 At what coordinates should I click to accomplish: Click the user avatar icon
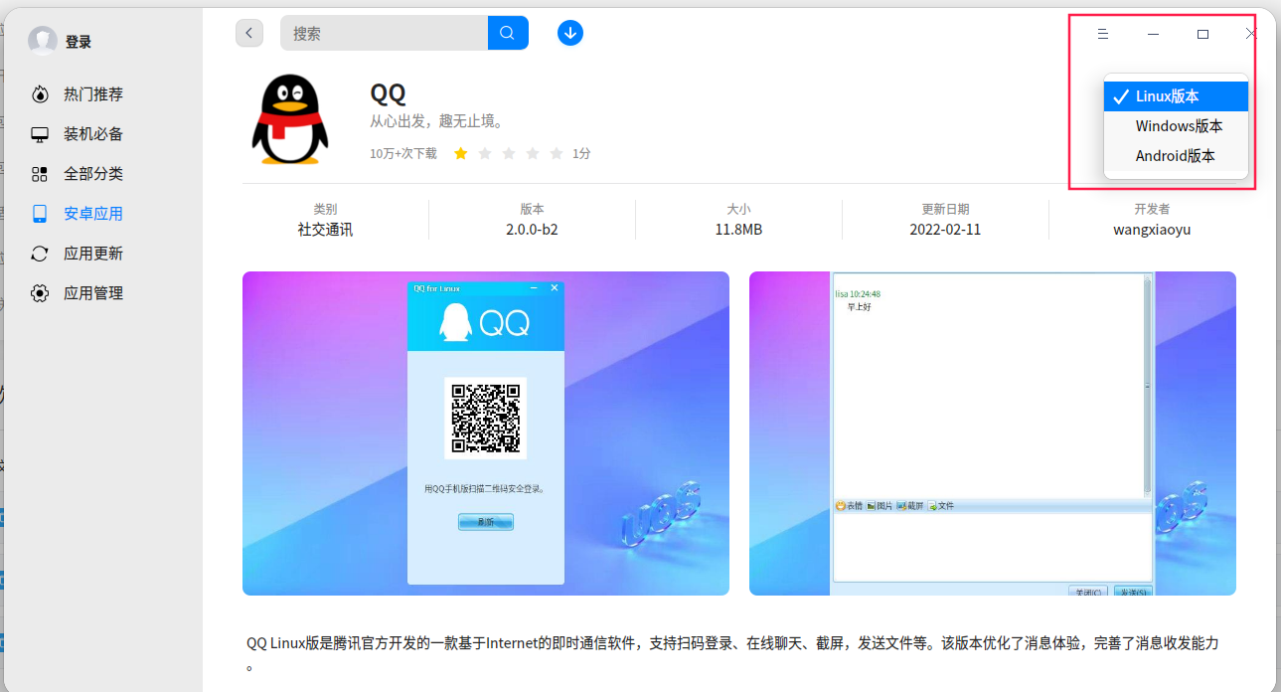(x=43, y=41)
